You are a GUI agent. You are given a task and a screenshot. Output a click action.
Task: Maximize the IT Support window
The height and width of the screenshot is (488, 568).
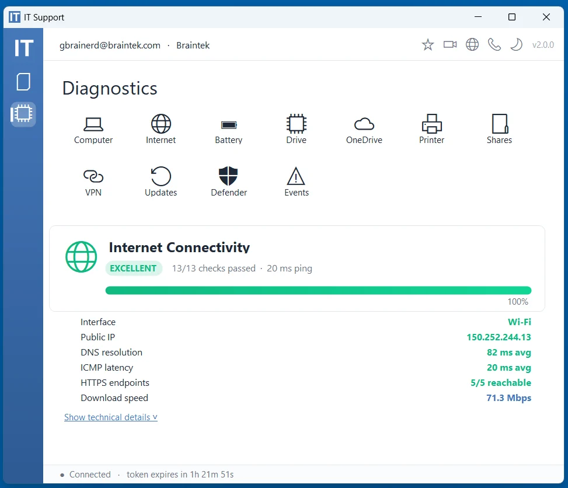[511, 17]
